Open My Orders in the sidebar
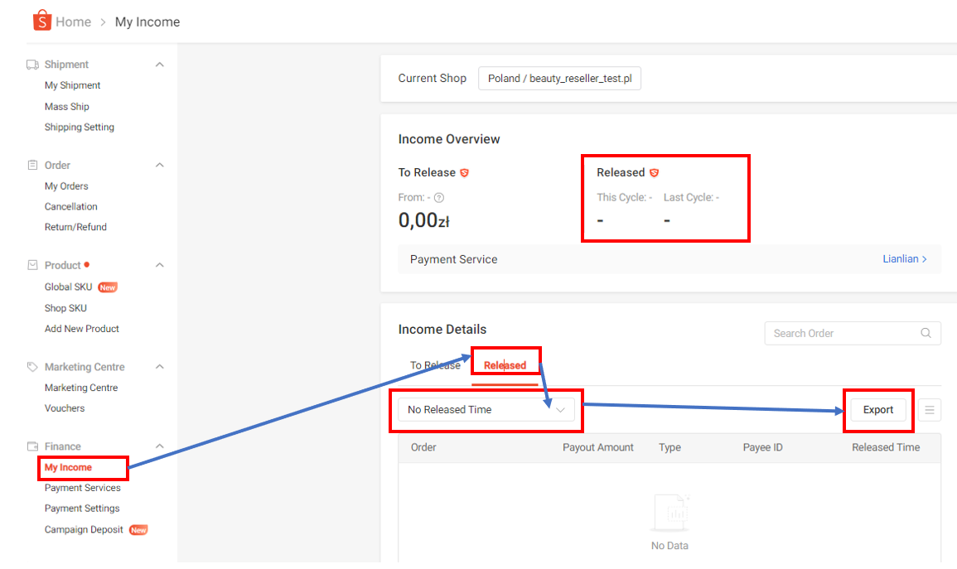 click(x=66, y=186)
